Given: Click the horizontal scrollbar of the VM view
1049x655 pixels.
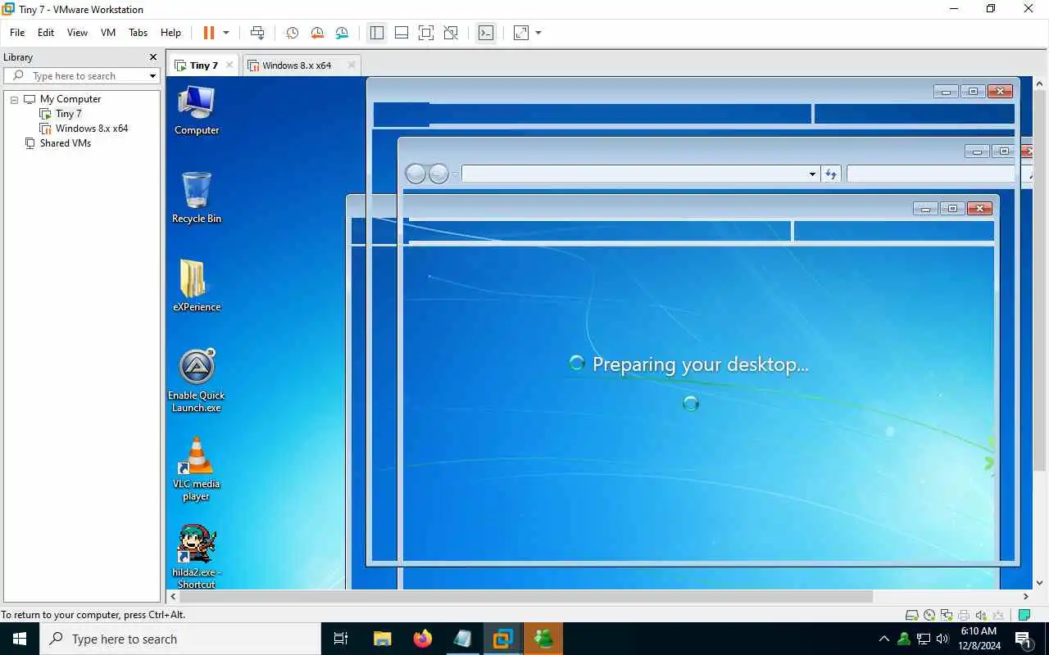Looking at the screenshot, I should [x=524, y=597].
